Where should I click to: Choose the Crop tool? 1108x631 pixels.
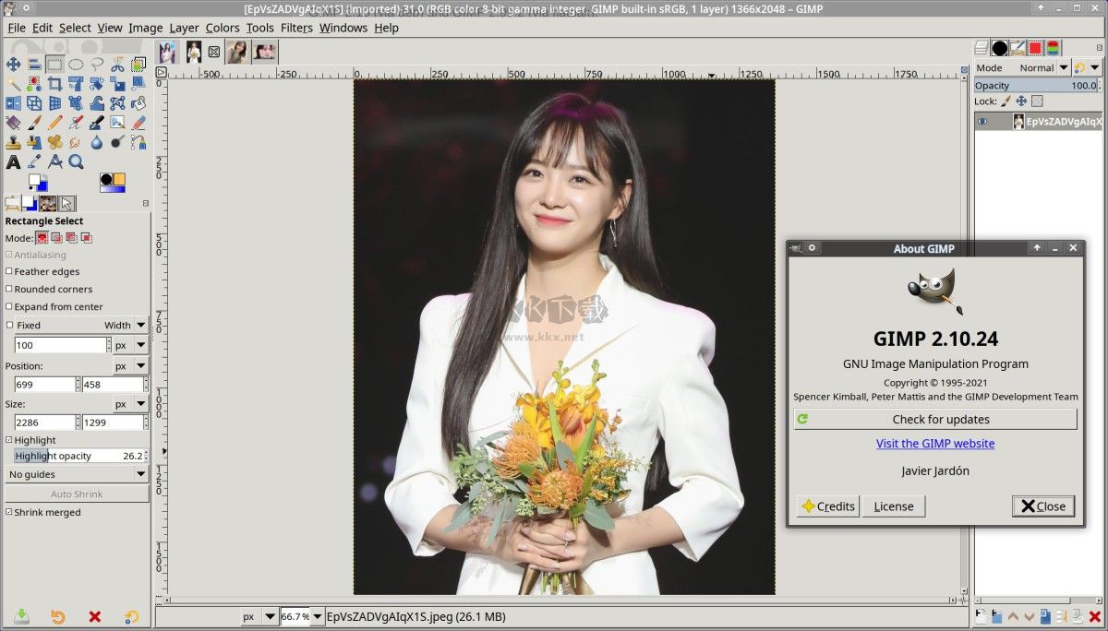[54, 85]
